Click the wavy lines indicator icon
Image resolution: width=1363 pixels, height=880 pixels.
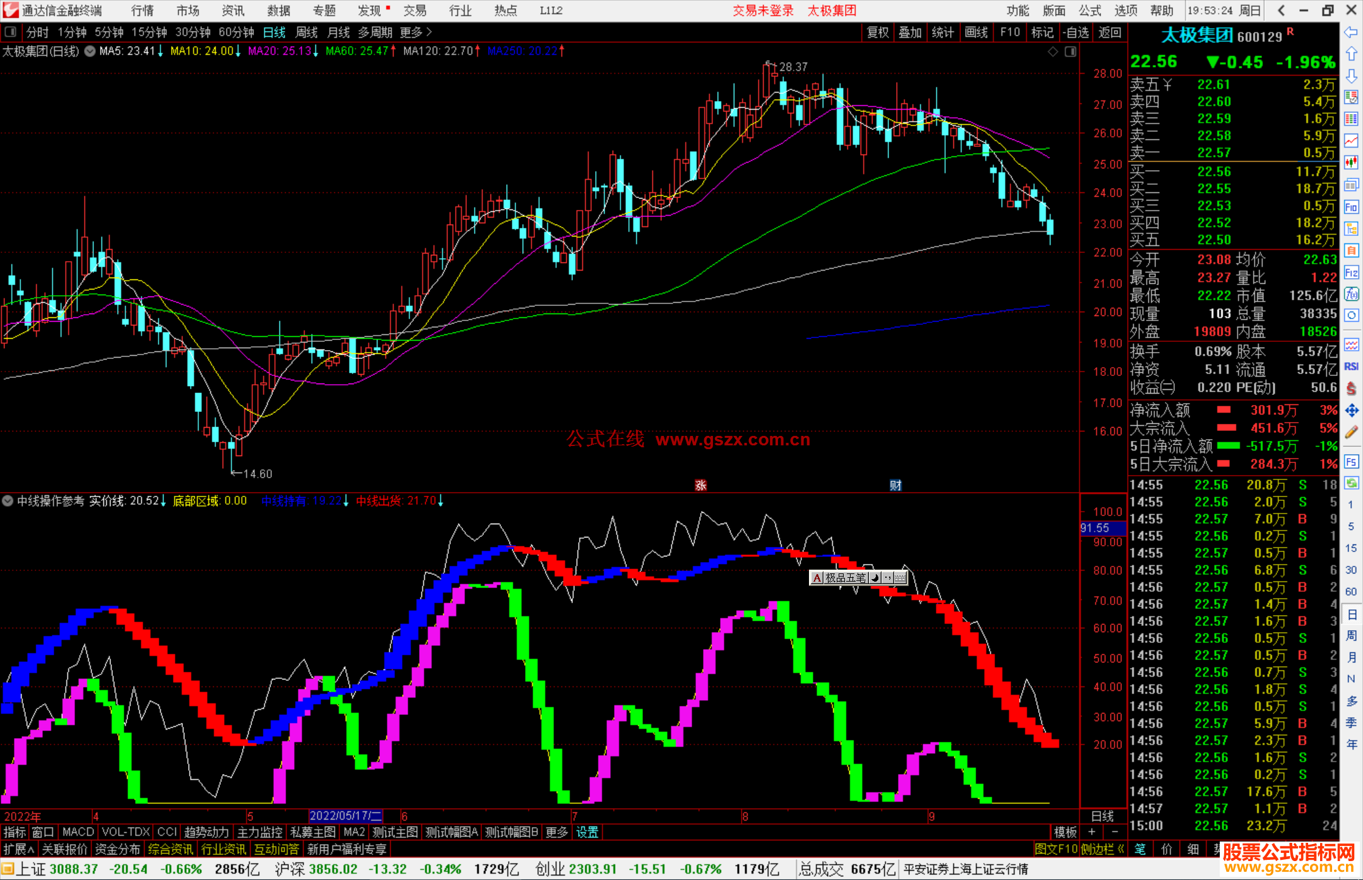(1351, 344)
